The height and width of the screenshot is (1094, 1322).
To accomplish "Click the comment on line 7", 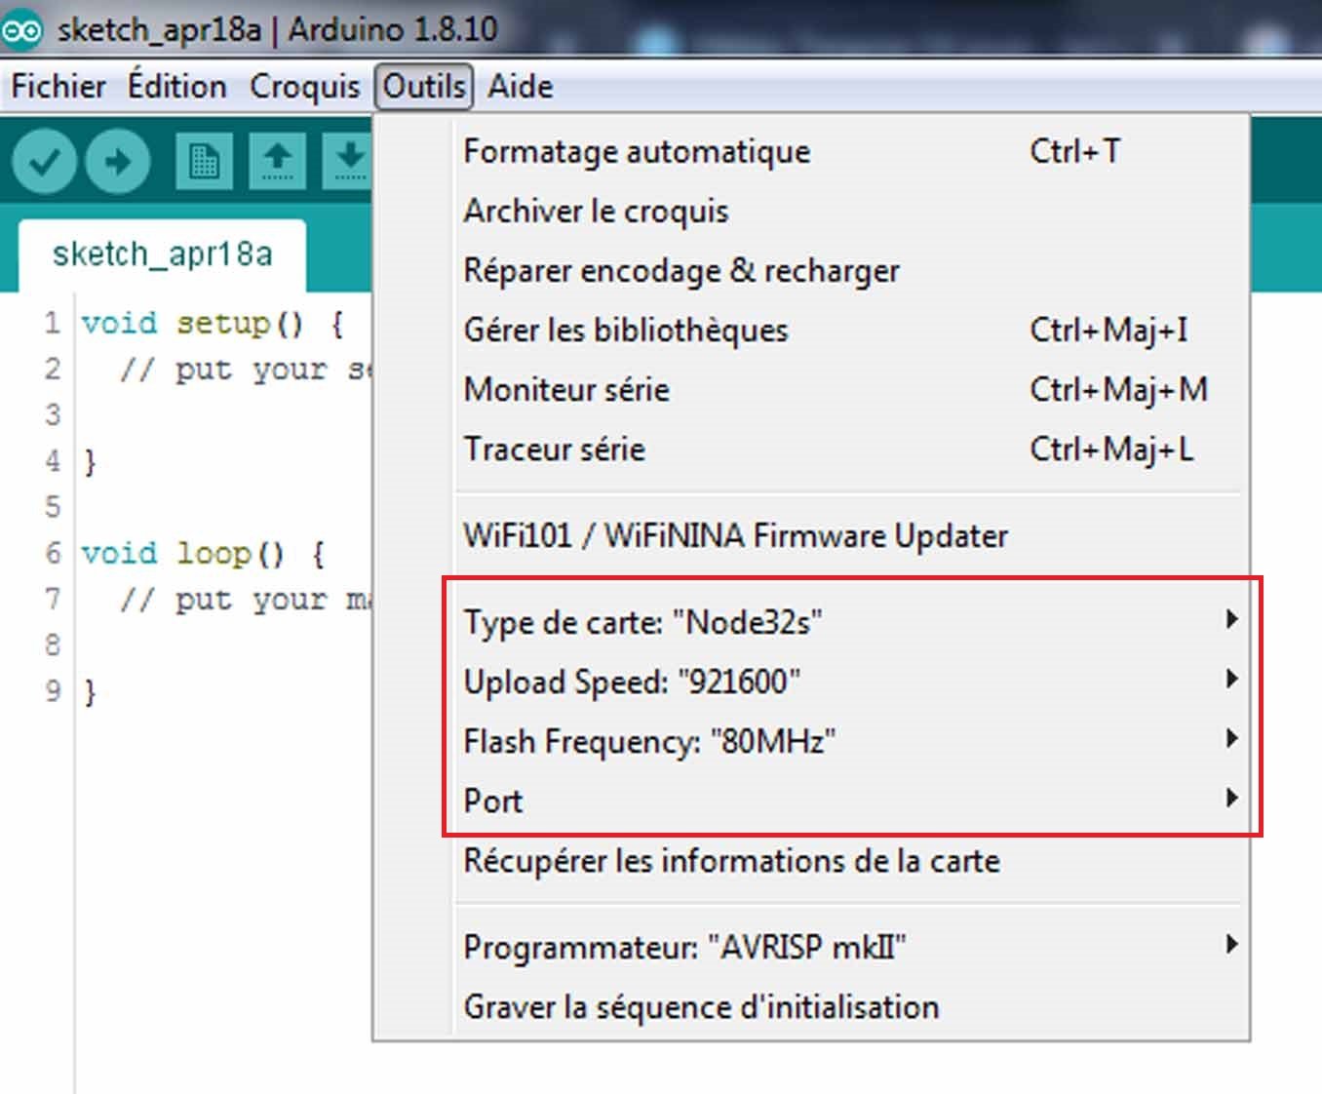I will tap(245, 600).
